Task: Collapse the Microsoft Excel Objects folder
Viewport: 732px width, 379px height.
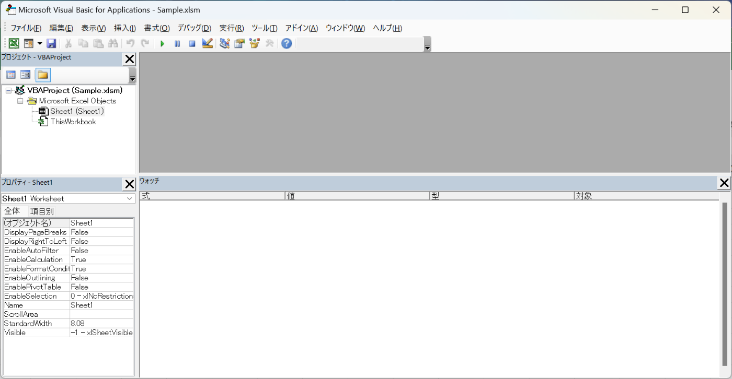Action: coord(20,101)
